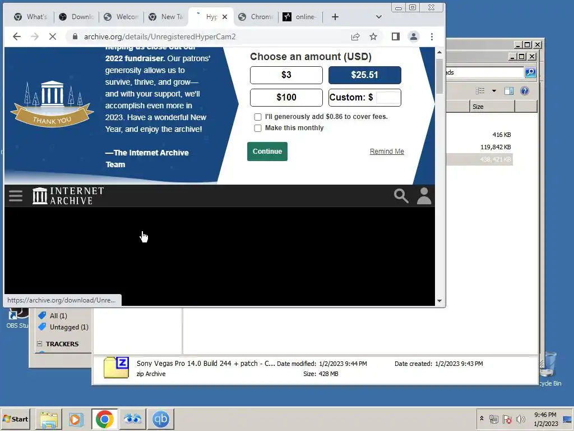Switch to the Welcome tab
Image resolution: width=574 pixels, height=431 pixels.
point(121,17)
